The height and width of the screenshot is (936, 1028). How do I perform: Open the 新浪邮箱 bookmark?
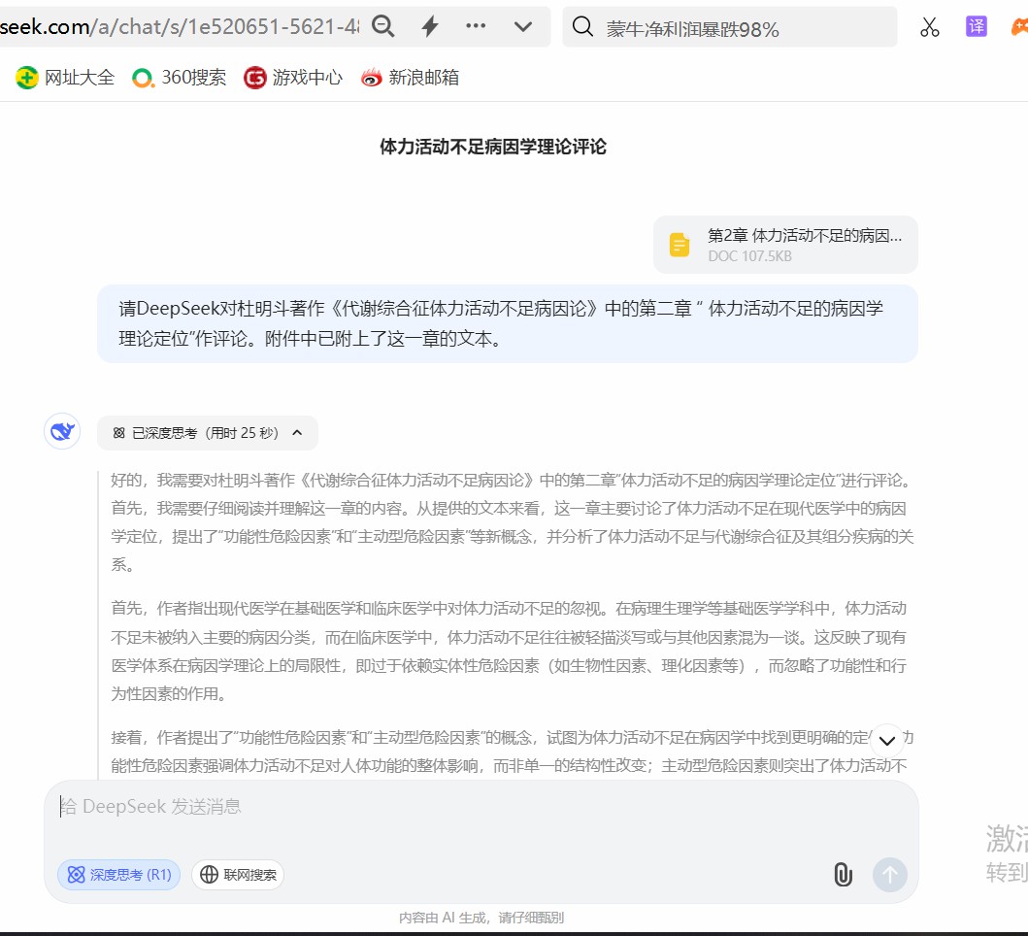point(410,78)
